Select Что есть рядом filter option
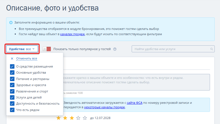Image resolution: width=220 pixels, height=124 pixels. coord(27,110)
